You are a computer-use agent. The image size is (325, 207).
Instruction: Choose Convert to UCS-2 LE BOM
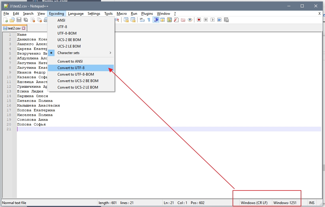[81, 87]
